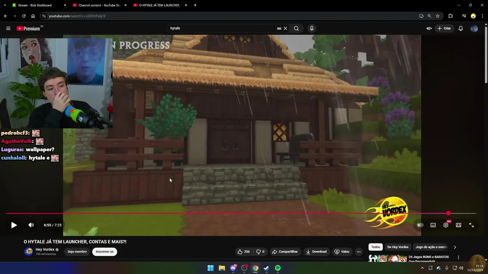The height and width of the screenshot is (274, 488).
Task: Open system volume speaker icon
Action: click(461, 268)
